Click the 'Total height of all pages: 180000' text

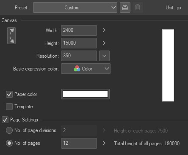point(147,144)
